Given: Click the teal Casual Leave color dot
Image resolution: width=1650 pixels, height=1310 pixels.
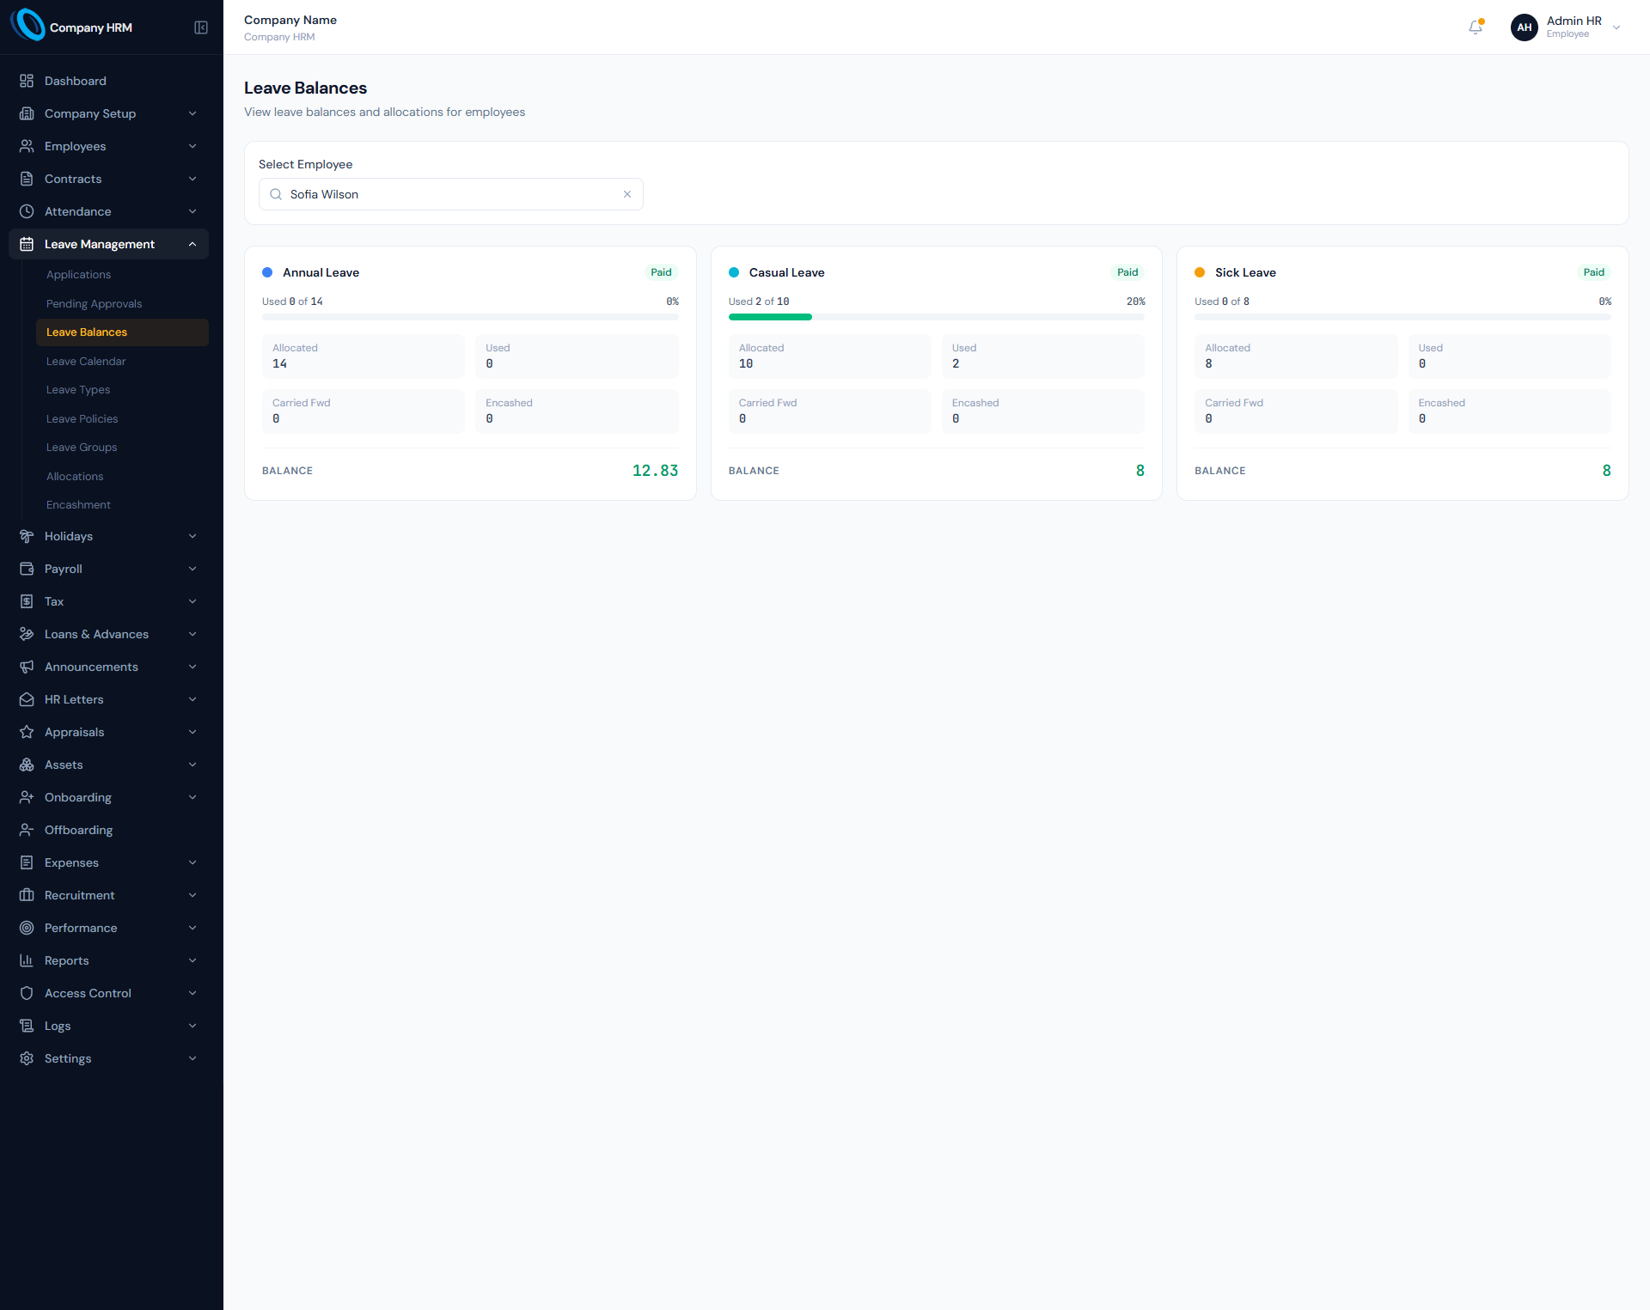Looking at the screenshot, I should (734, 272).
